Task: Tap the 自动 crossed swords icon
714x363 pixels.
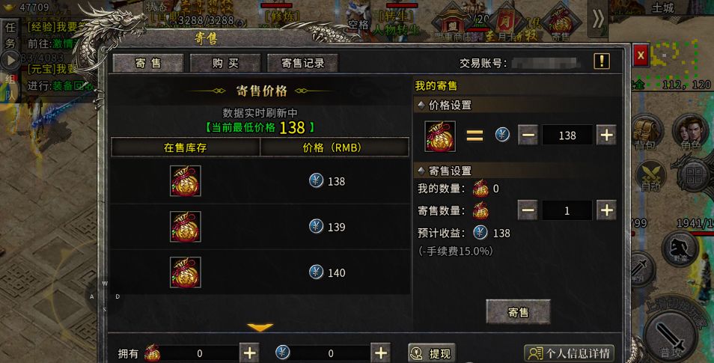Action: (650, 177)
